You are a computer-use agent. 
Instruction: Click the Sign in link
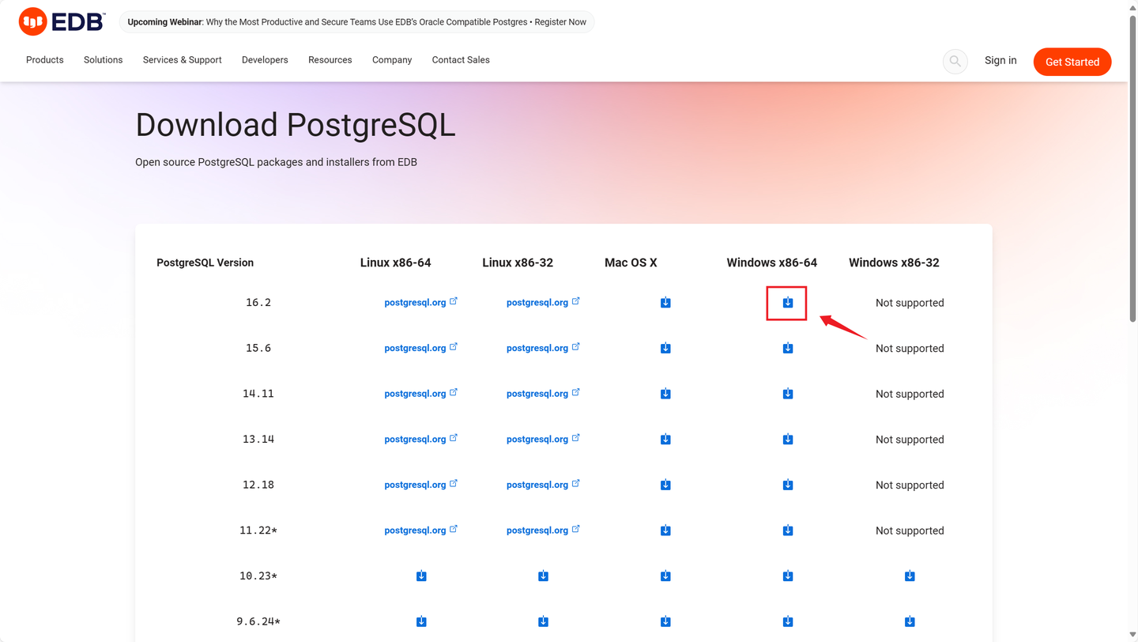click(x=1000, y=60)
